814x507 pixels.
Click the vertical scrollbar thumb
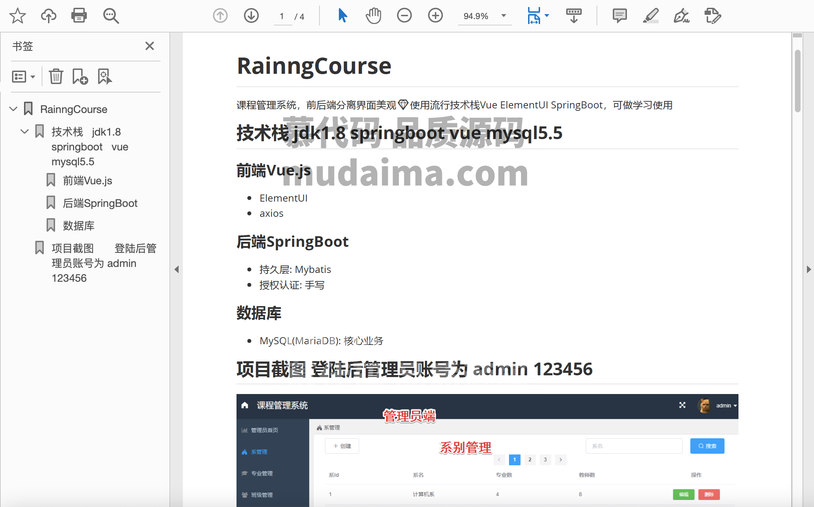tap(797, 81)
